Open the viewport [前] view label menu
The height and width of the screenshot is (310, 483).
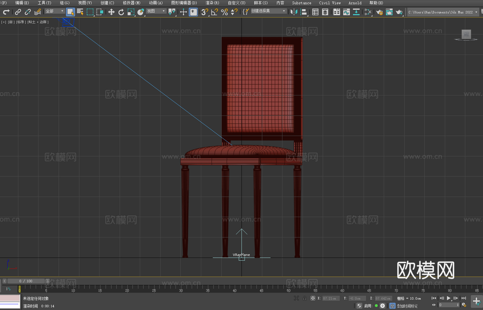[x=11, y=22]
